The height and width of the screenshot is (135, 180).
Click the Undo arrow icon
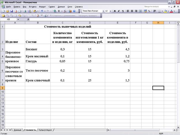42,11
